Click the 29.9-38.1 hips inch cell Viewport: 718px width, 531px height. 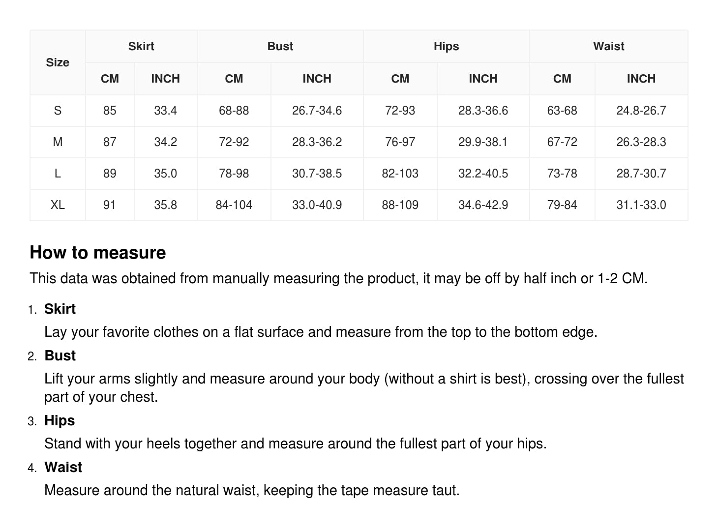483,142
